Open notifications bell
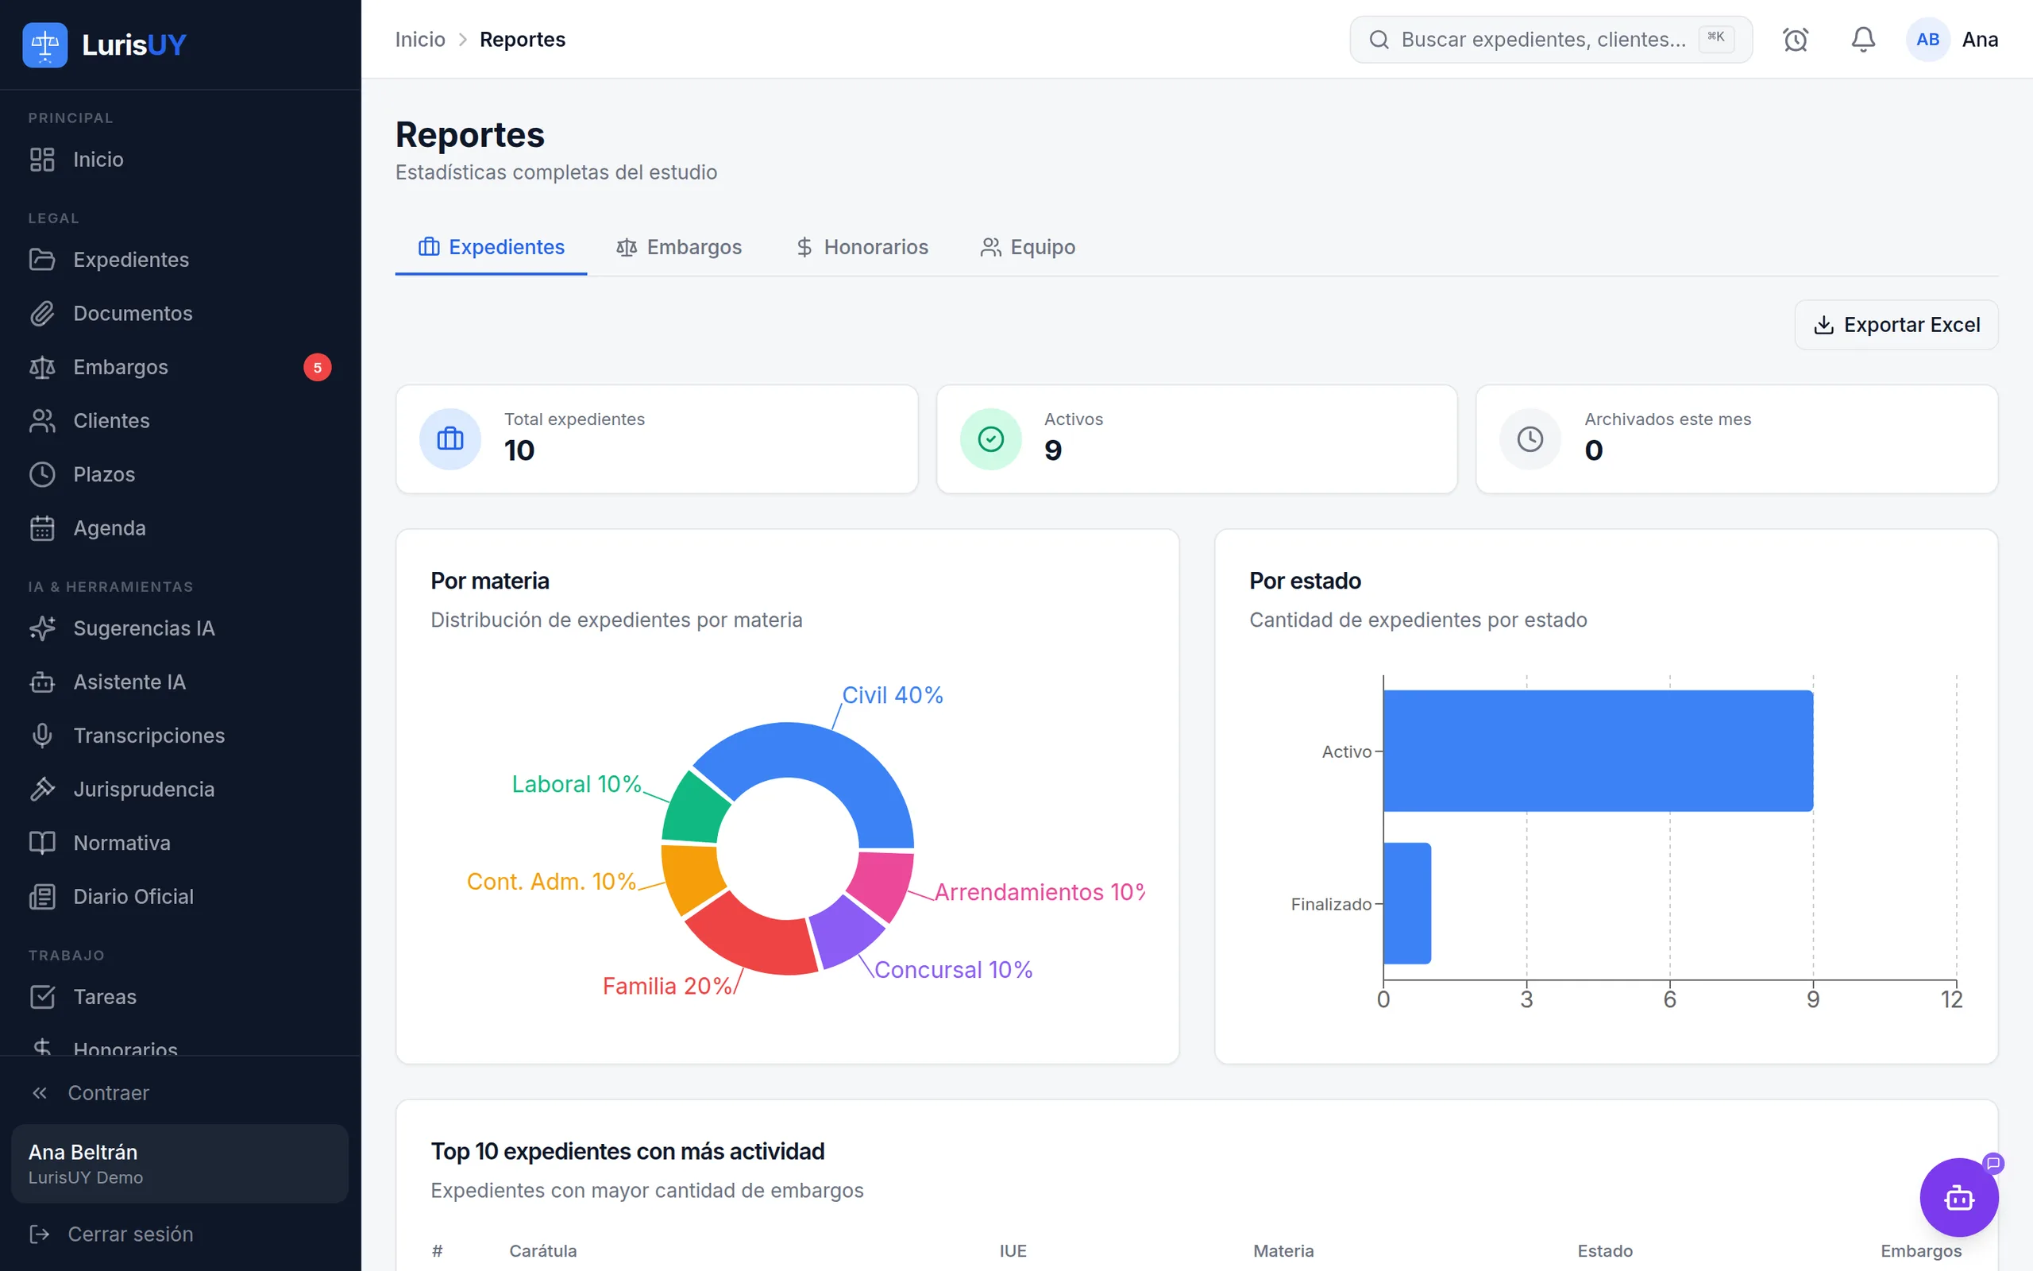2033x1271 pixels. (1863, 40)
